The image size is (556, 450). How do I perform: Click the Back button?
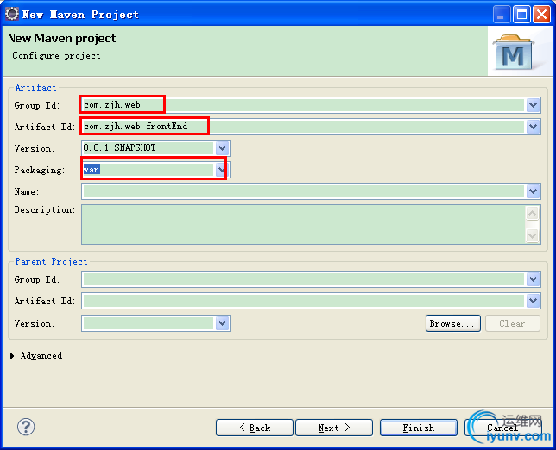[255, 428]
